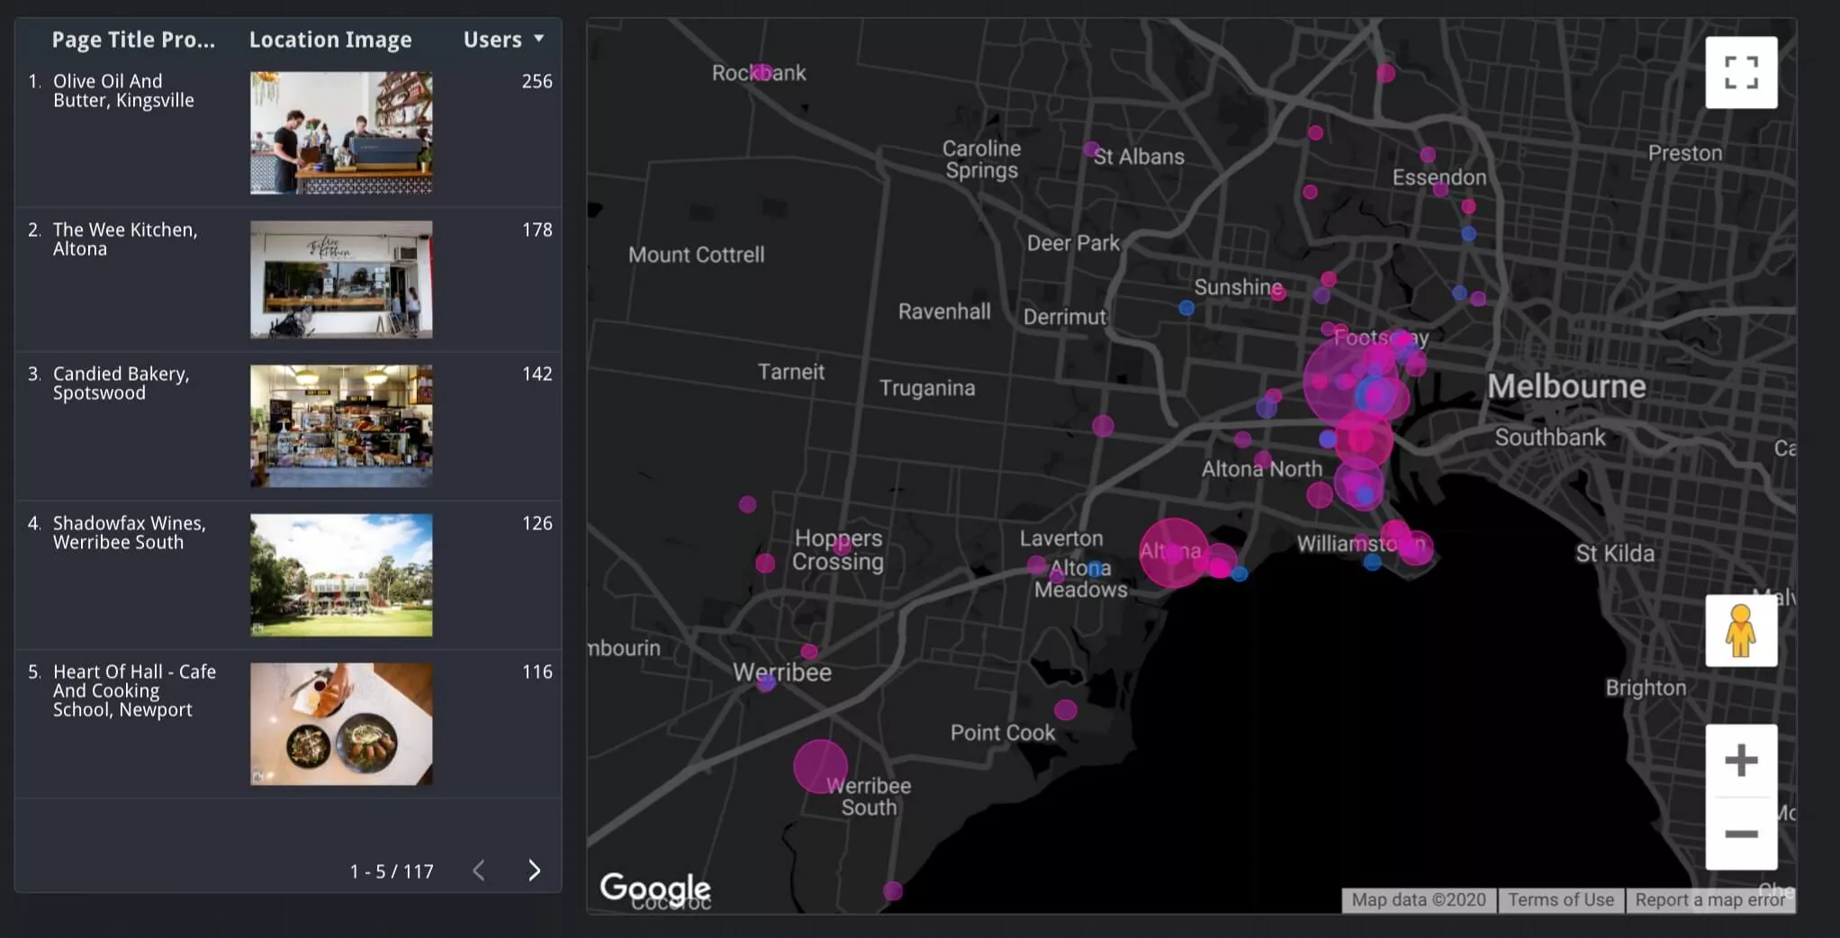Click the Mount Cottrell map label

pos(697,255)
